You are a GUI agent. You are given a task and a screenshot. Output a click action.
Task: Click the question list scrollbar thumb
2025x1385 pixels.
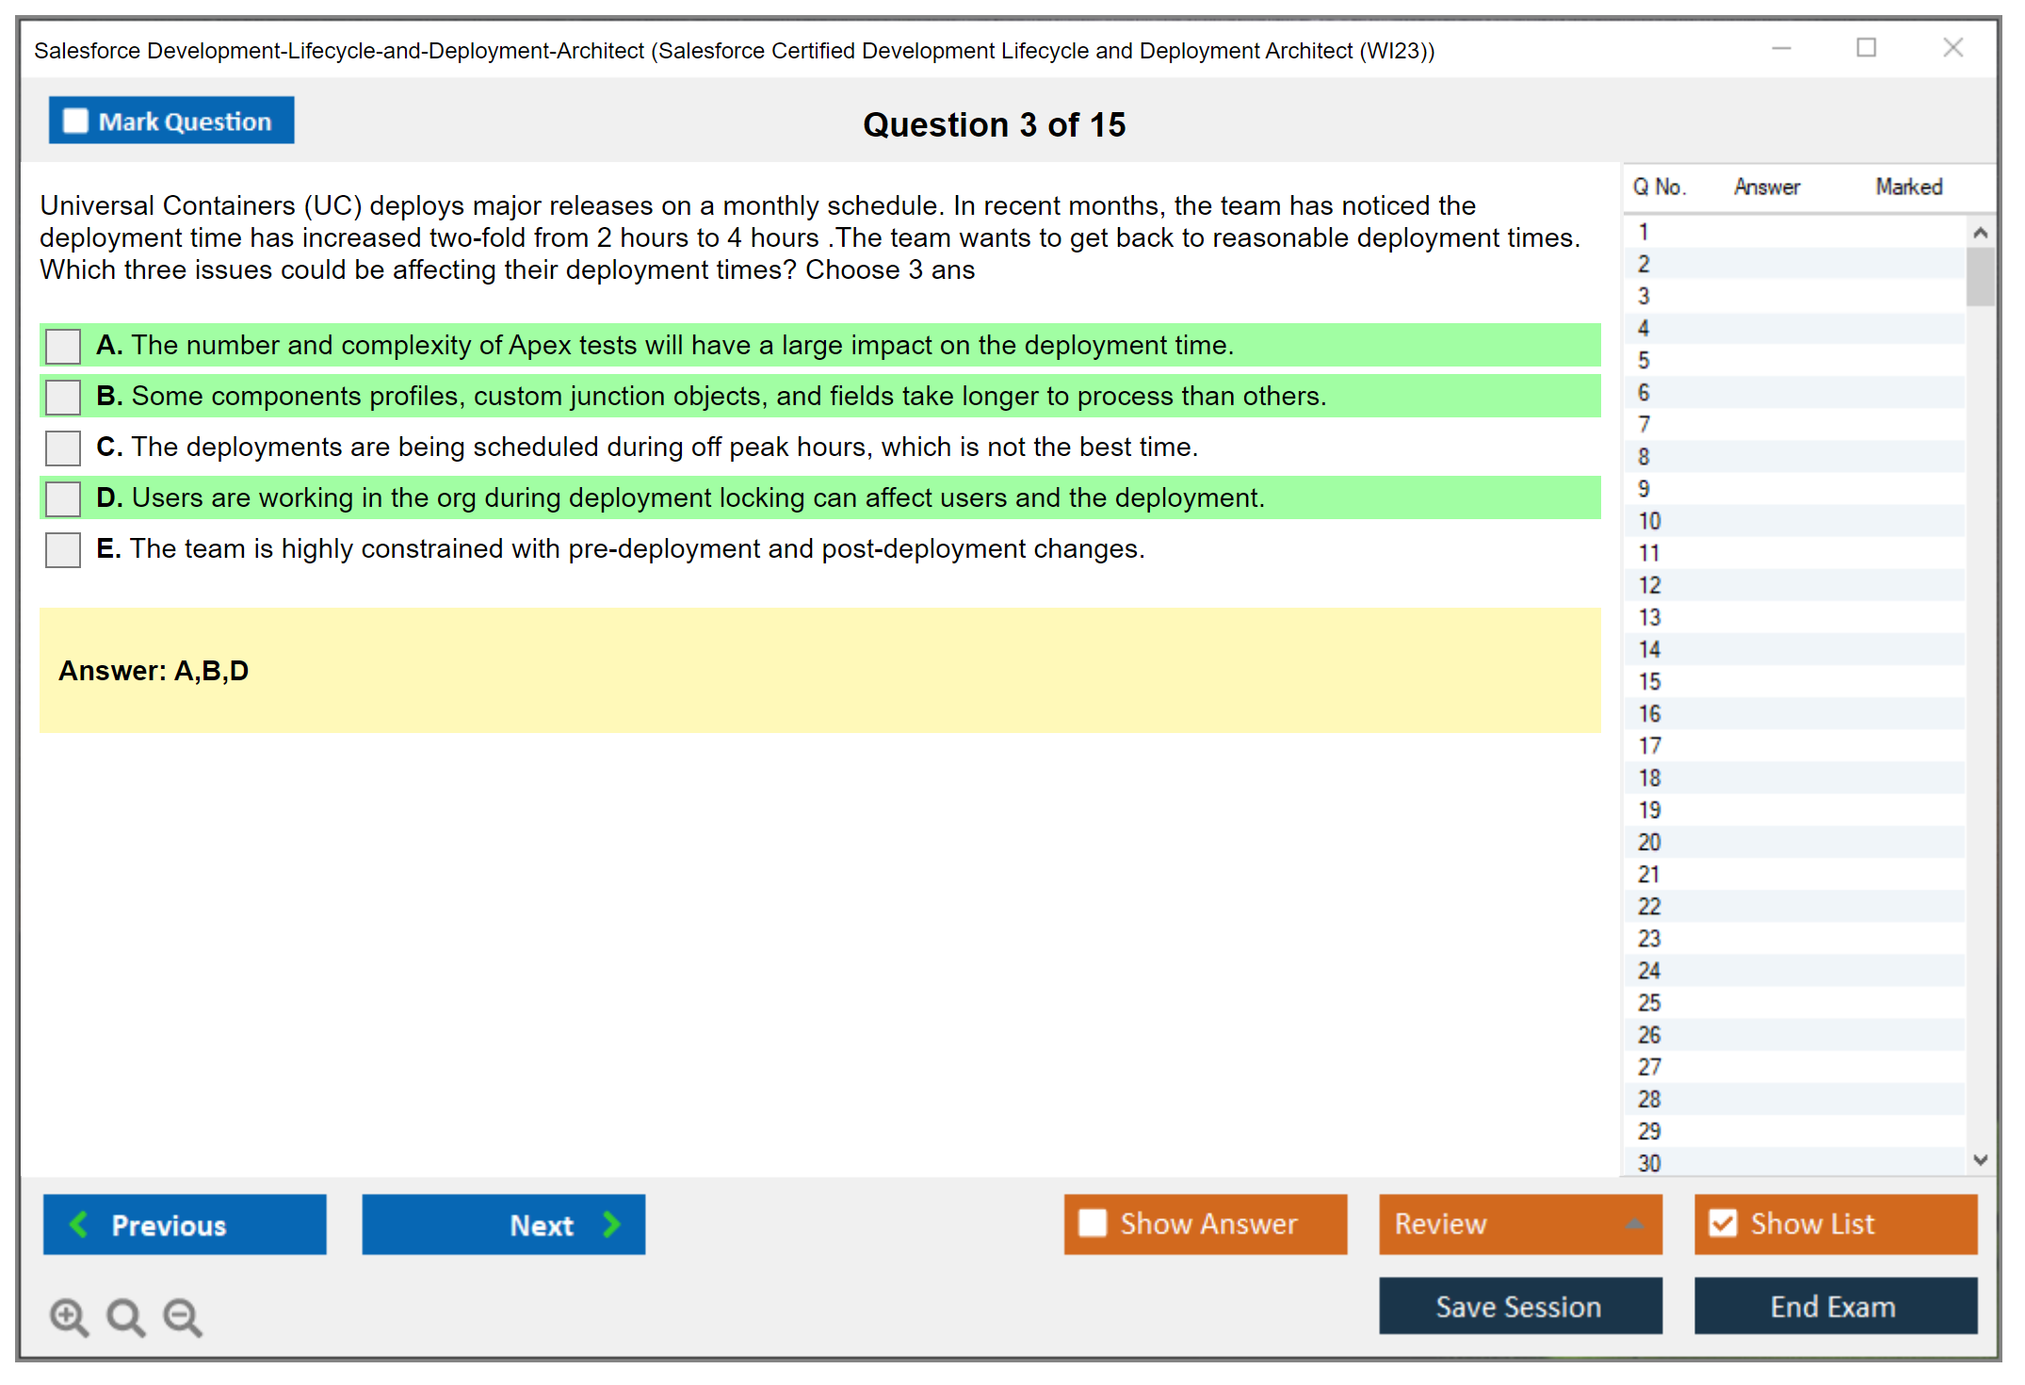pyautogui.click(x=1980, y=277)
